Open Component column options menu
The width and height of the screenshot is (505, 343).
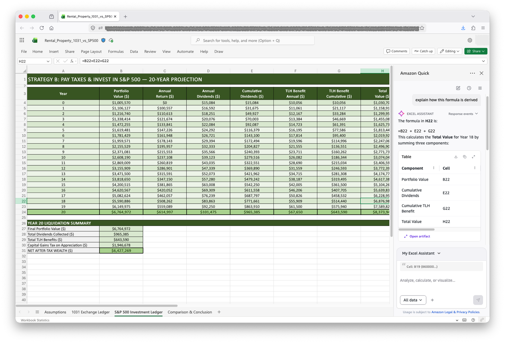[x=434, y=168]
